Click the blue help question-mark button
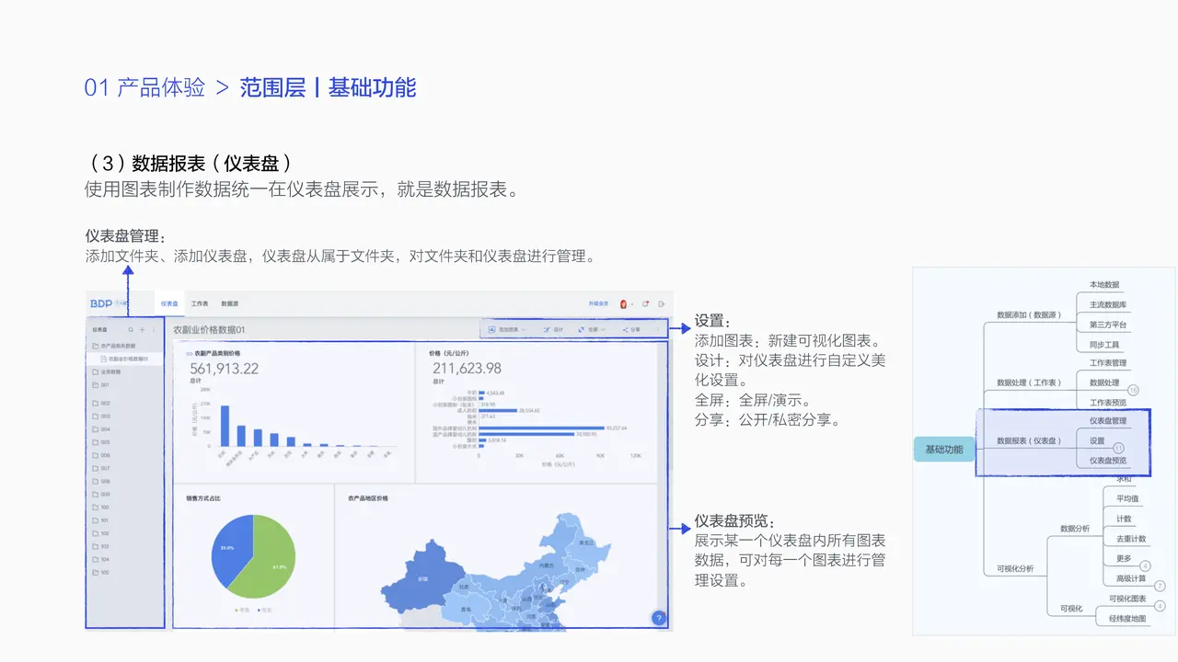This screenshot has height=662, width=1178. pyautogui.click(x=659, y=618)
